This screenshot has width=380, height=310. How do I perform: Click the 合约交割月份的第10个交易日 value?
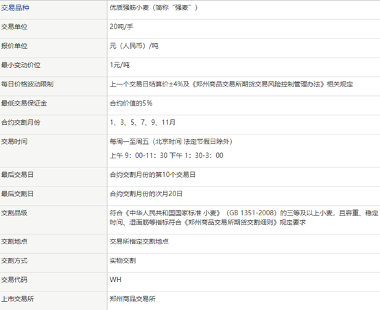152,175
